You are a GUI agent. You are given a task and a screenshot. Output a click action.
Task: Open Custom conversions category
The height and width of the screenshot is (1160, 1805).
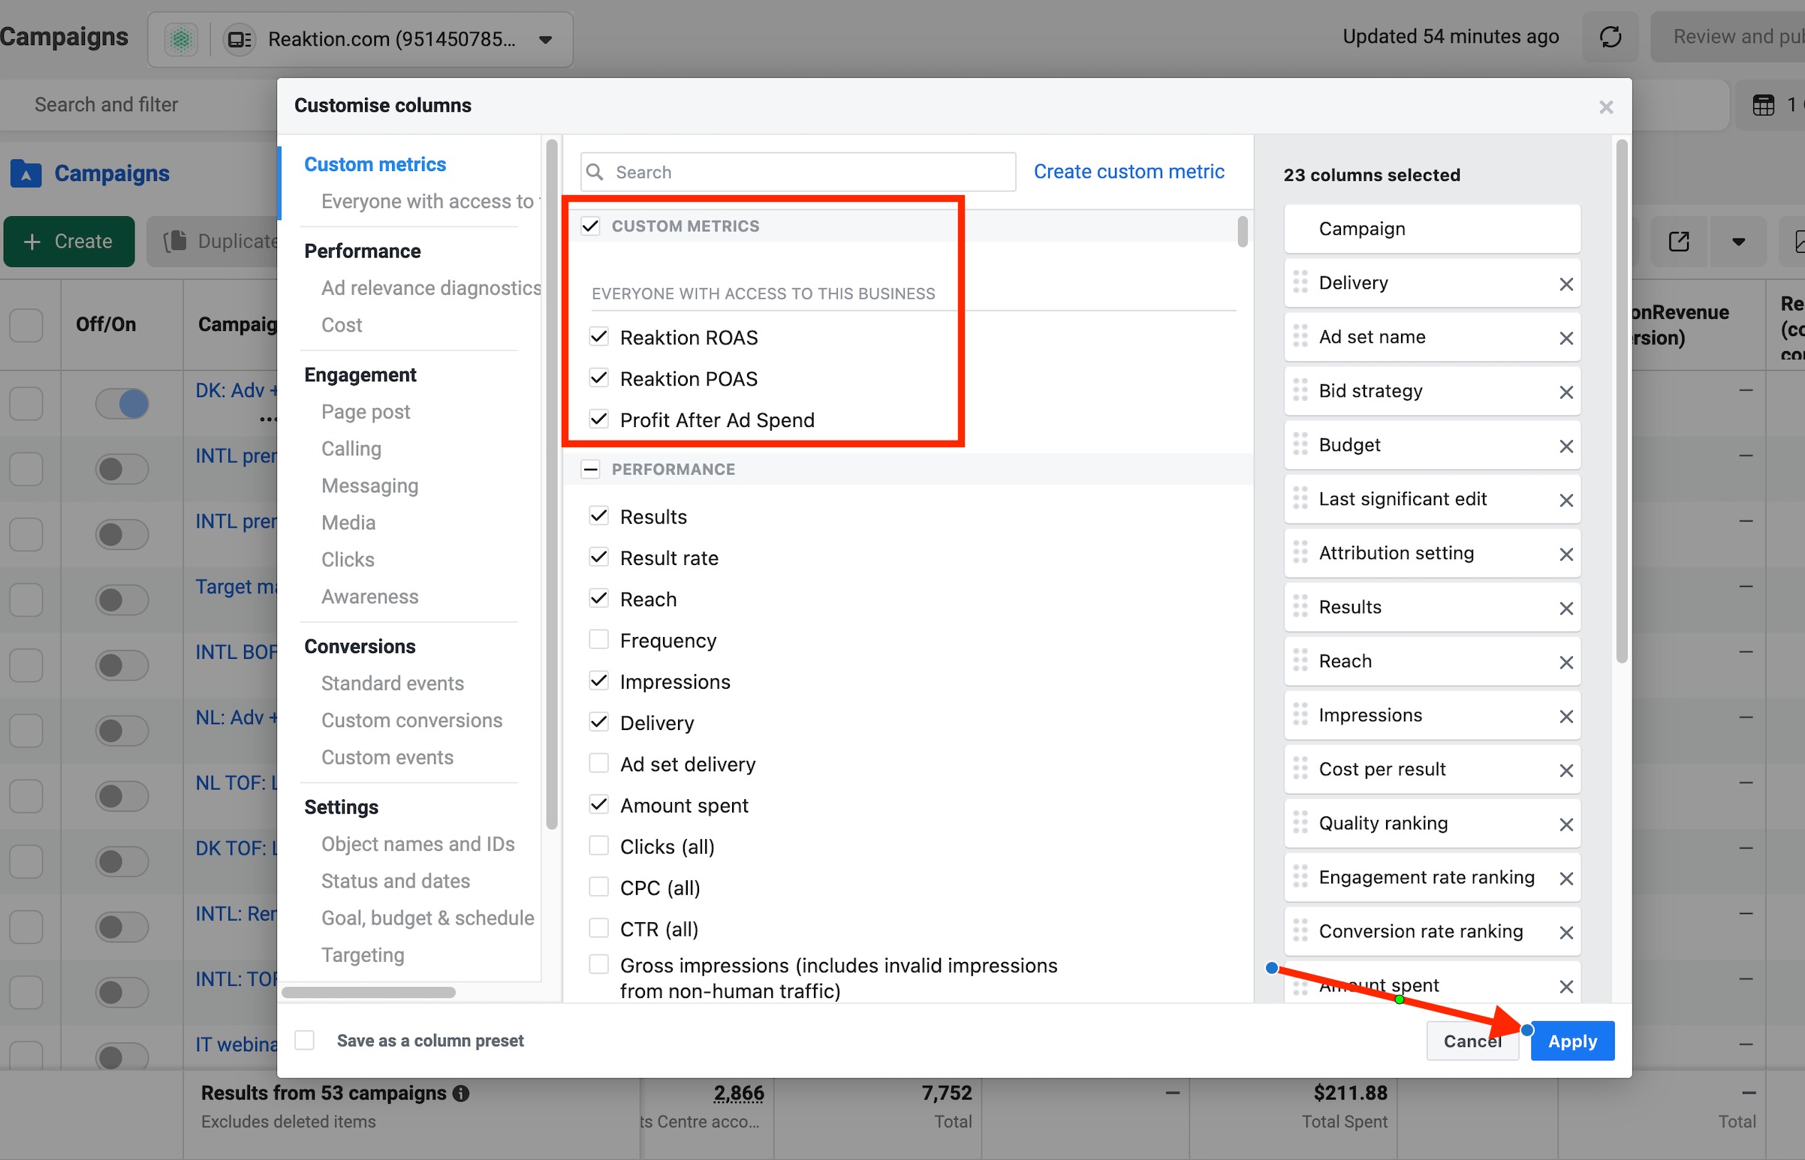point(411,720)
